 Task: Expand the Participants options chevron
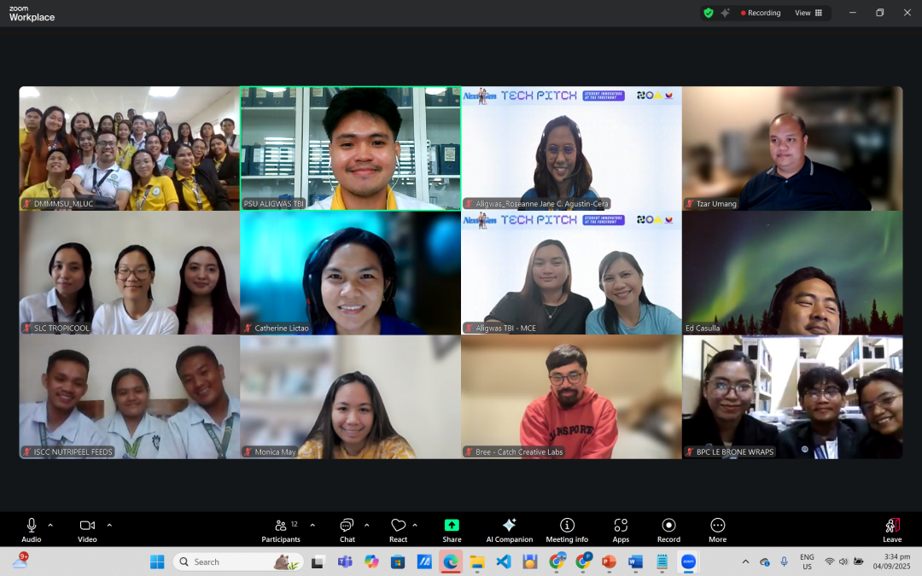[312, 525]
